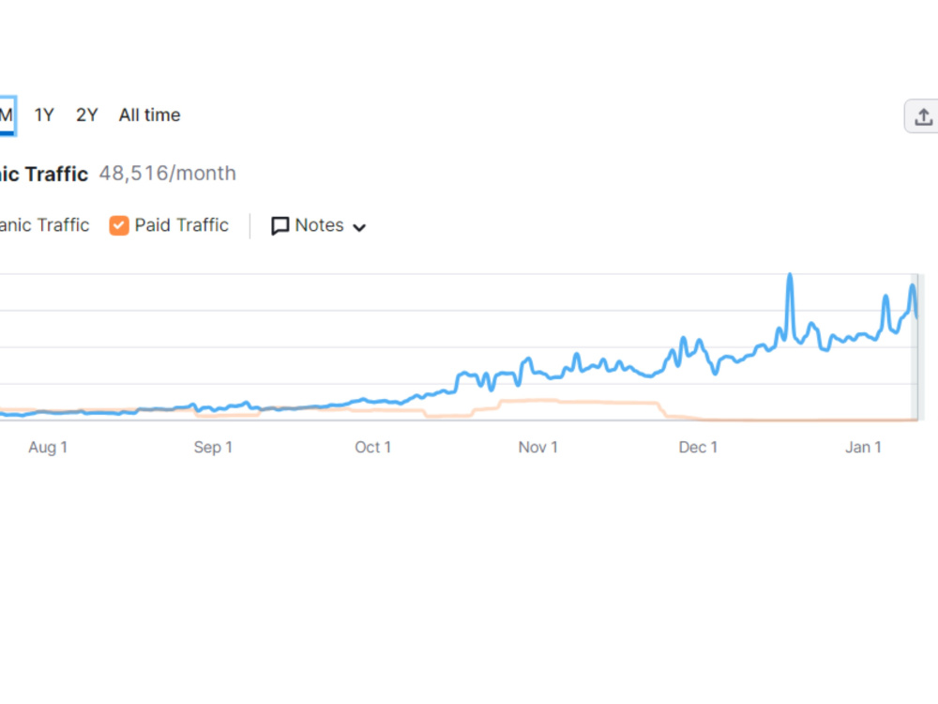Click the Dec 1 axis label

pos(698,447)
